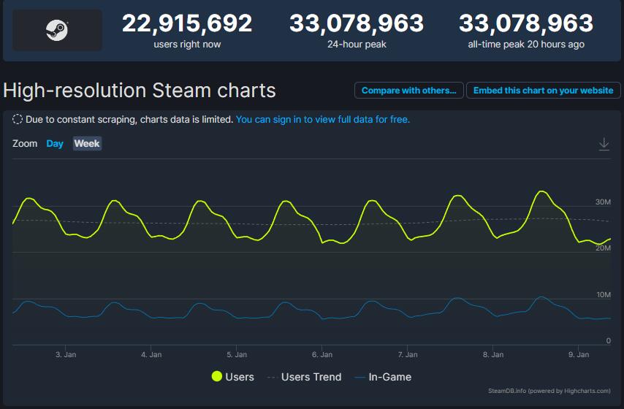Open the SteamDB.info Highcharts credit link

(x=549, y=391)
